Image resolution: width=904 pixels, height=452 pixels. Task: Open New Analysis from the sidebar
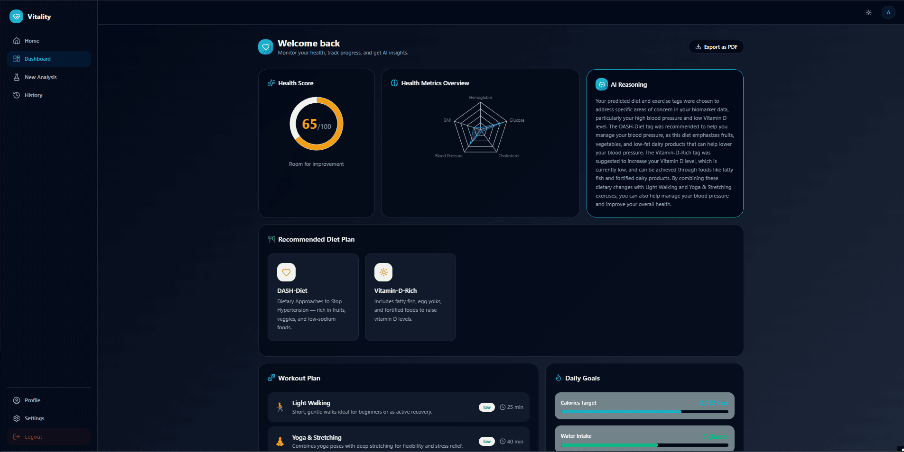[x=49, y=77]
